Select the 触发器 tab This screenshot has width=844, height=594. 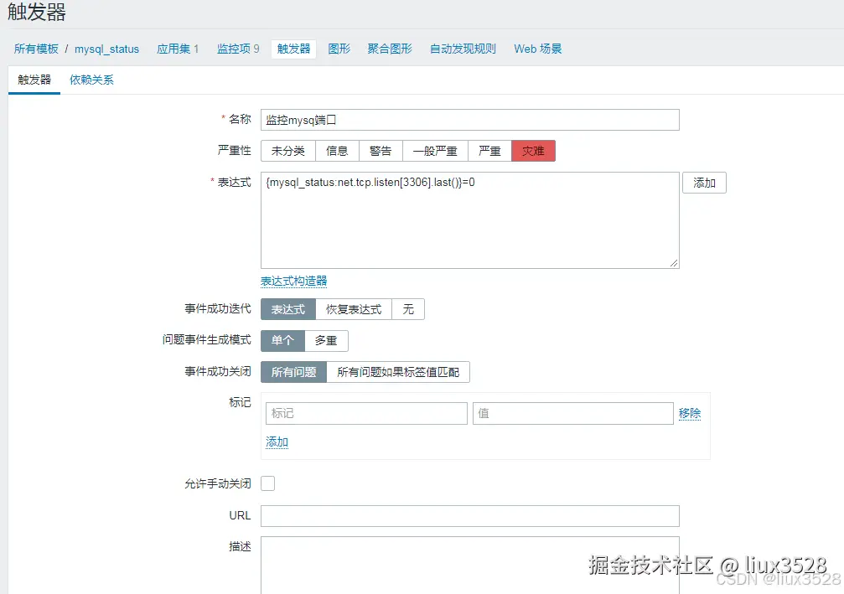tap(34, 80)
